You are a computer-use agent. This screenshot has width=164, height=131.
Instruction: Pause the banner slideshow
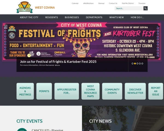point(6,27)
